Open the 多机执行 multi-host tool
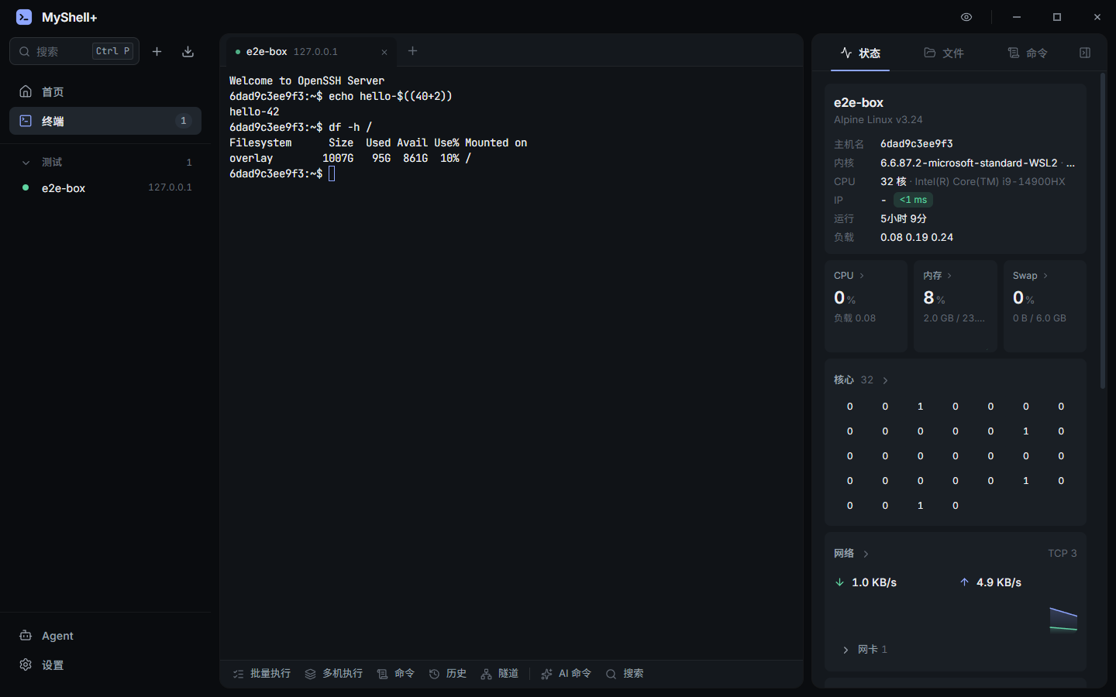 [x=334, y=674]
